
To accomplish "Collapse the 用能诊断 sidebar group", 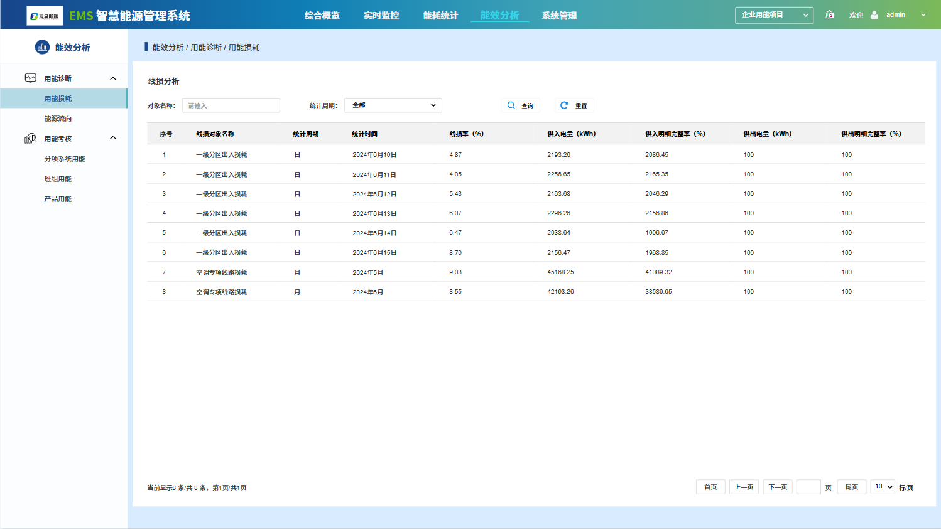I will (113, 78).
